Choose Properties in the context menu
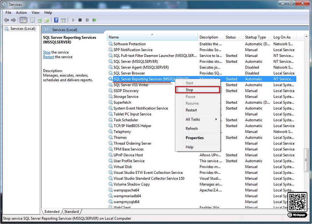The width and height of the screenshot is (312, 224). click(198, 138)
